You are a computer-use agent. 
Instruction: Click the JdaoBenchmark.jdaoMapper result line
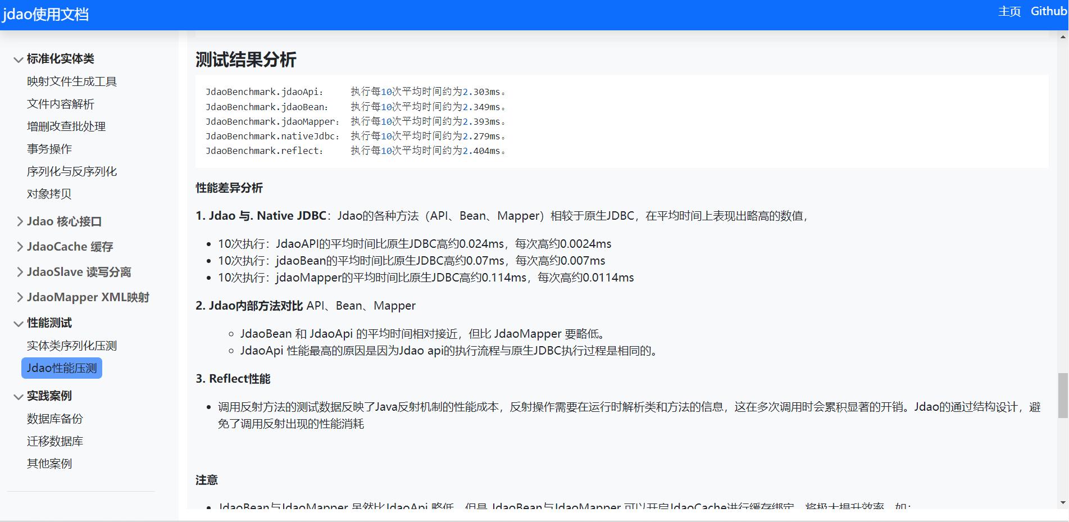[356, 121]
